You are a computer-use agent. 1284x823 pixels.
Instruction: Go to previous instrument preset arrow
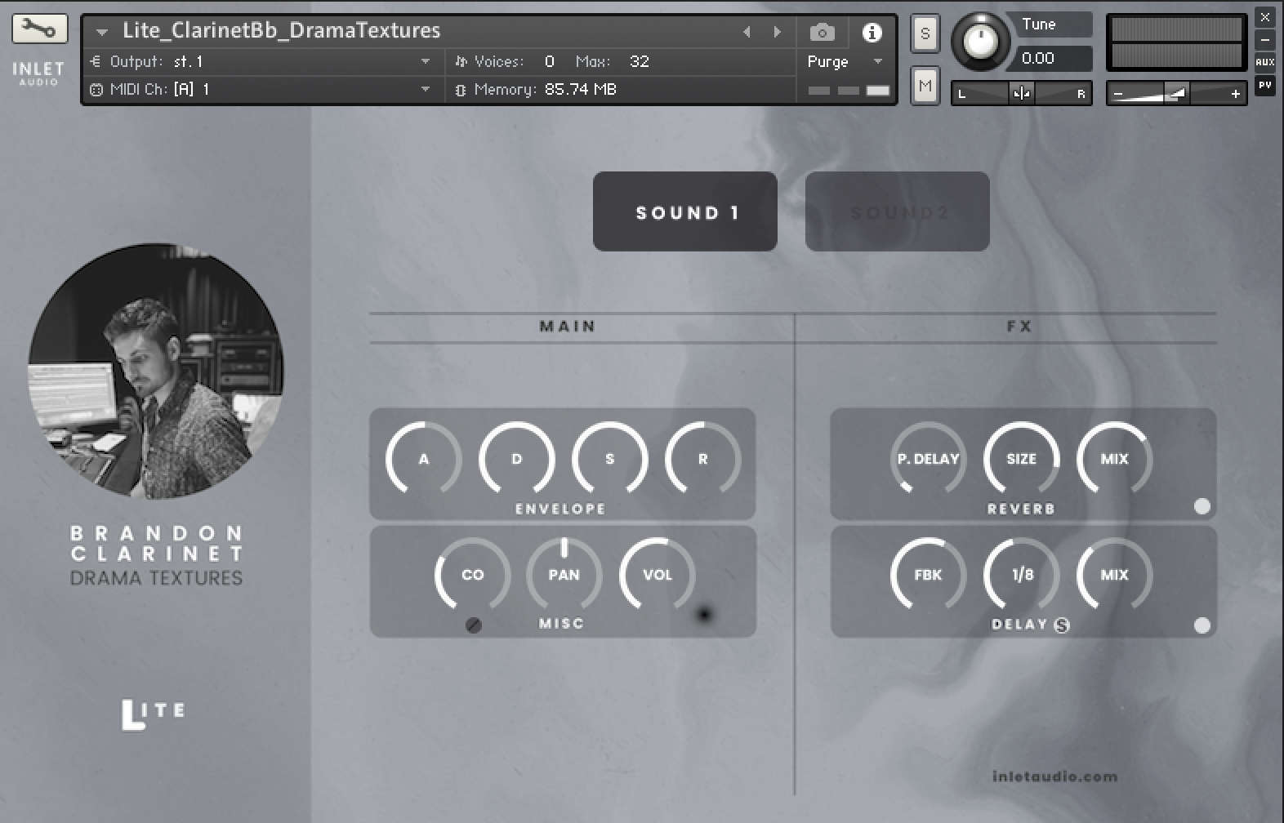(x=746, y=32)
